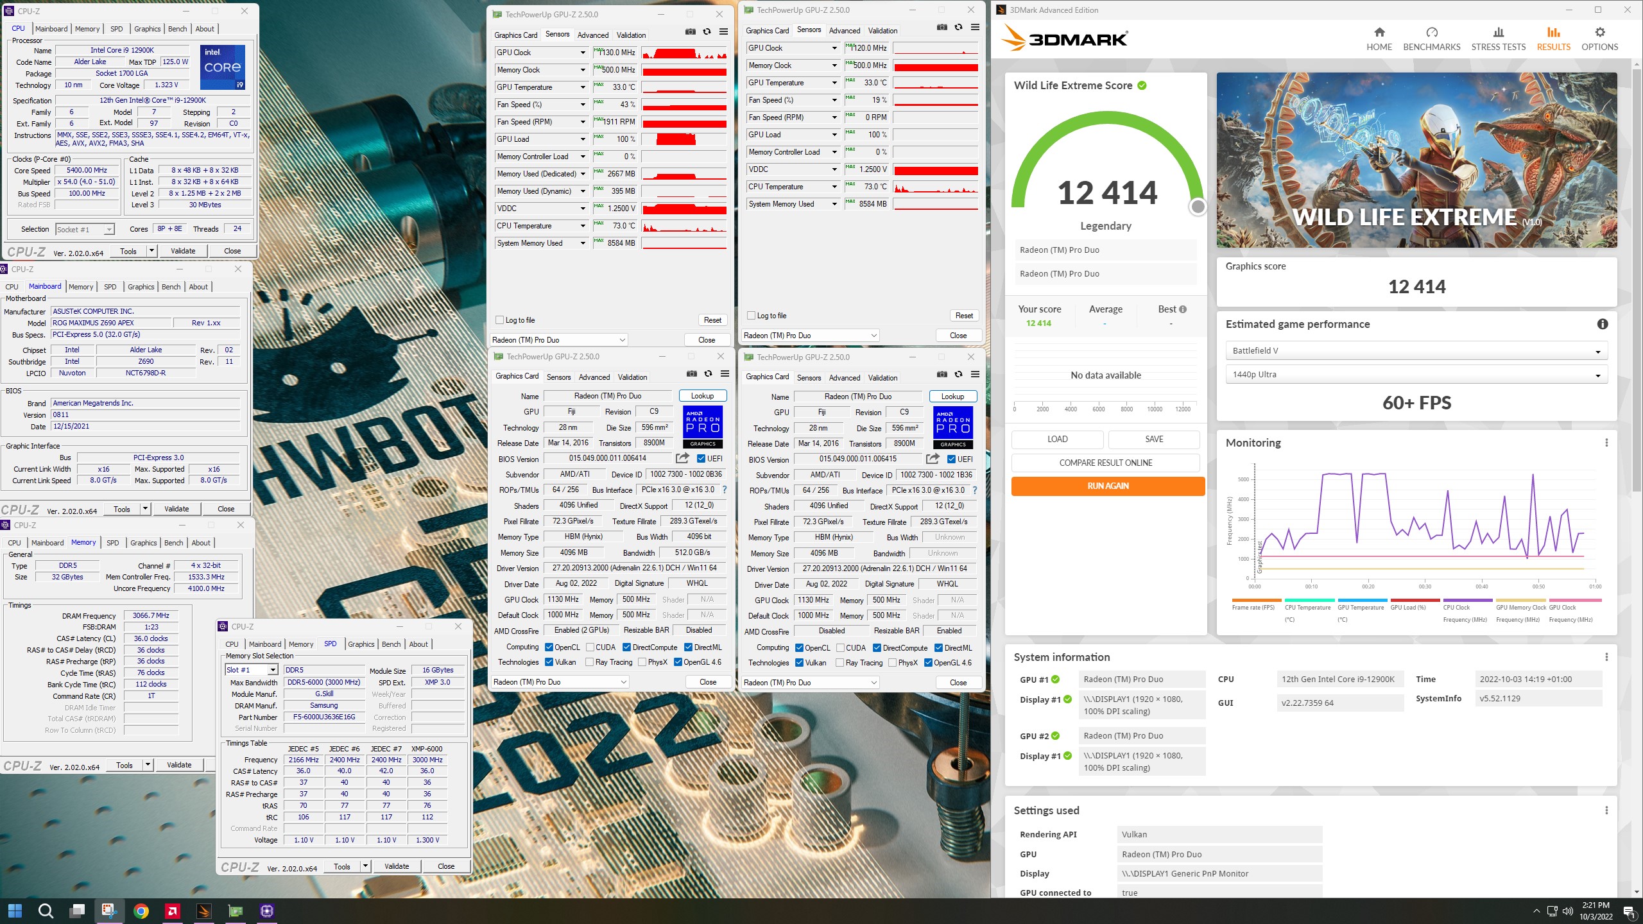Open the Validation tab in top-right GPU-Z window
The image size is (1643, 924).
(883, 31)
